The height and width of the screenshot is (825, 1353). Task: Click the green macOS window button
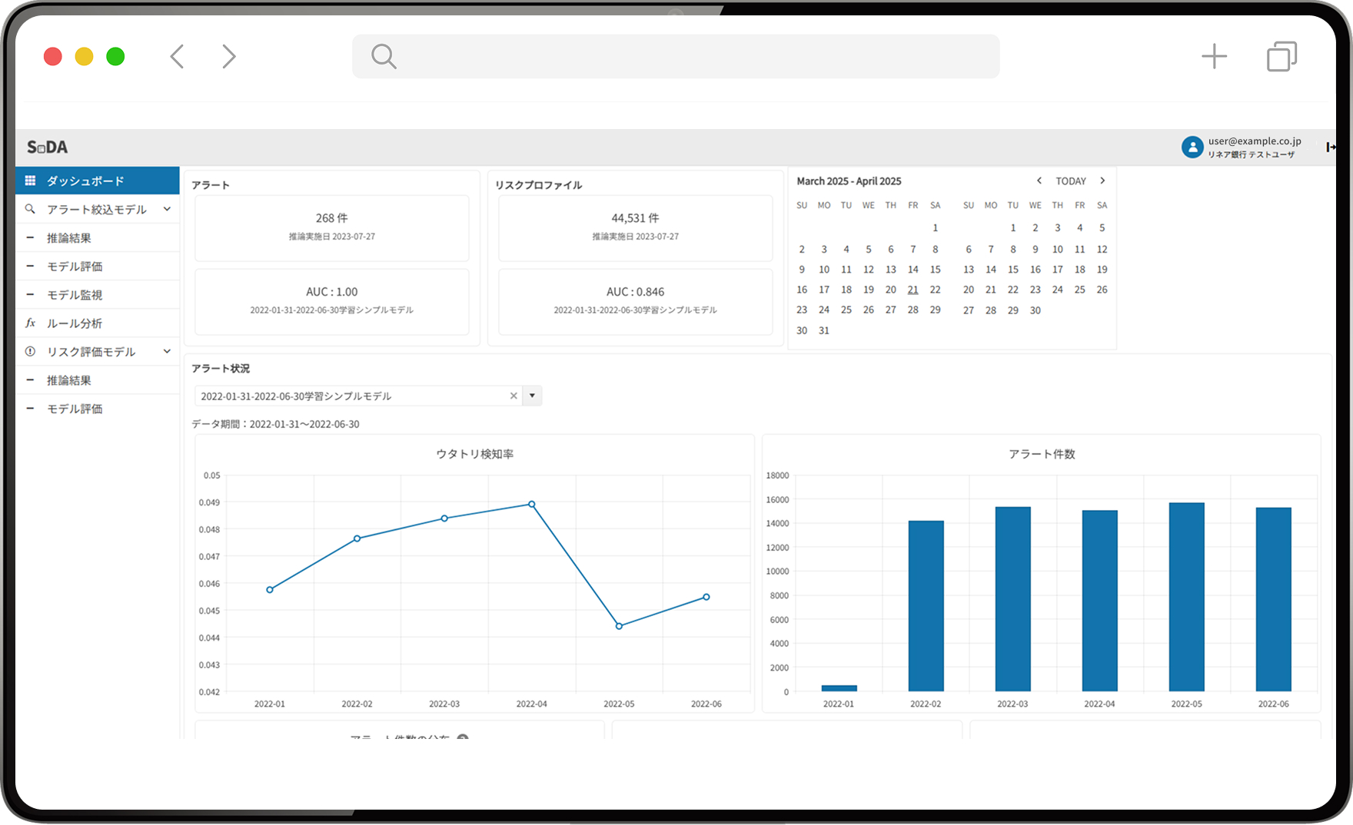click(x=115, y=56)
